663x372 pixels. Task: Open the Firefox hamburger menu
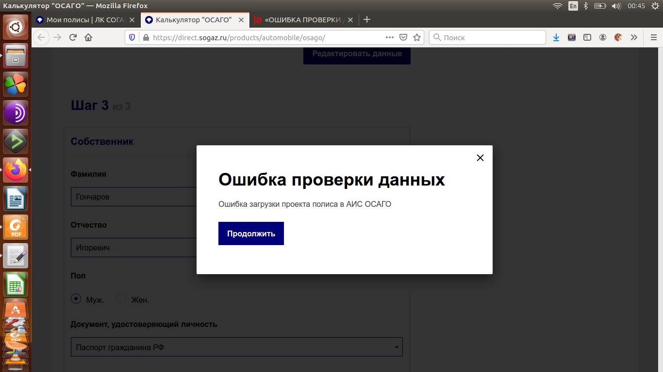pos(653,37)
